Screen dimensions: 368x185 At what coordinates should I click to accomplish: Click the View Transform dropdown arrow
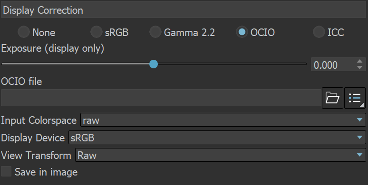click(x=359, y=155)
